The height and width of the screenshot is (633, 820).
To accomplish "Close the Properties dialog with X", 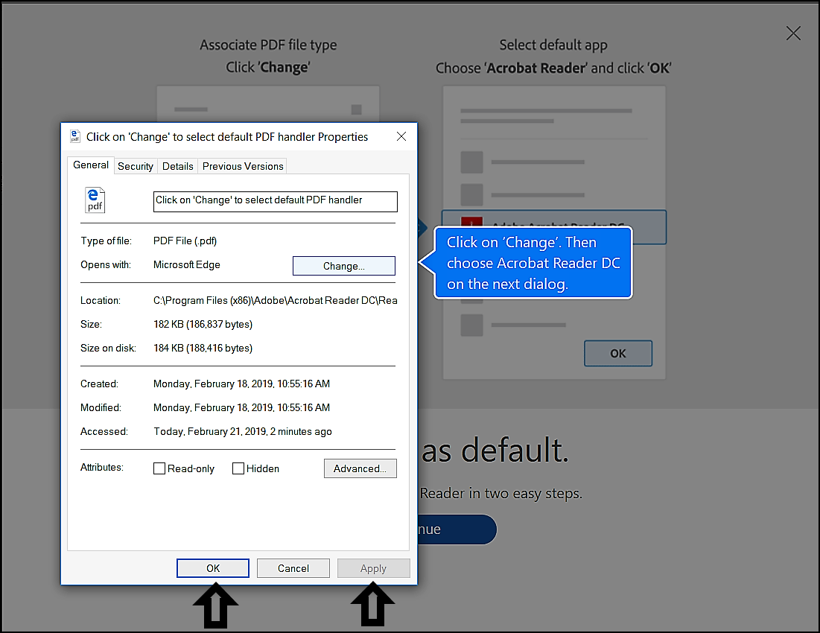I will click(401, 136).
